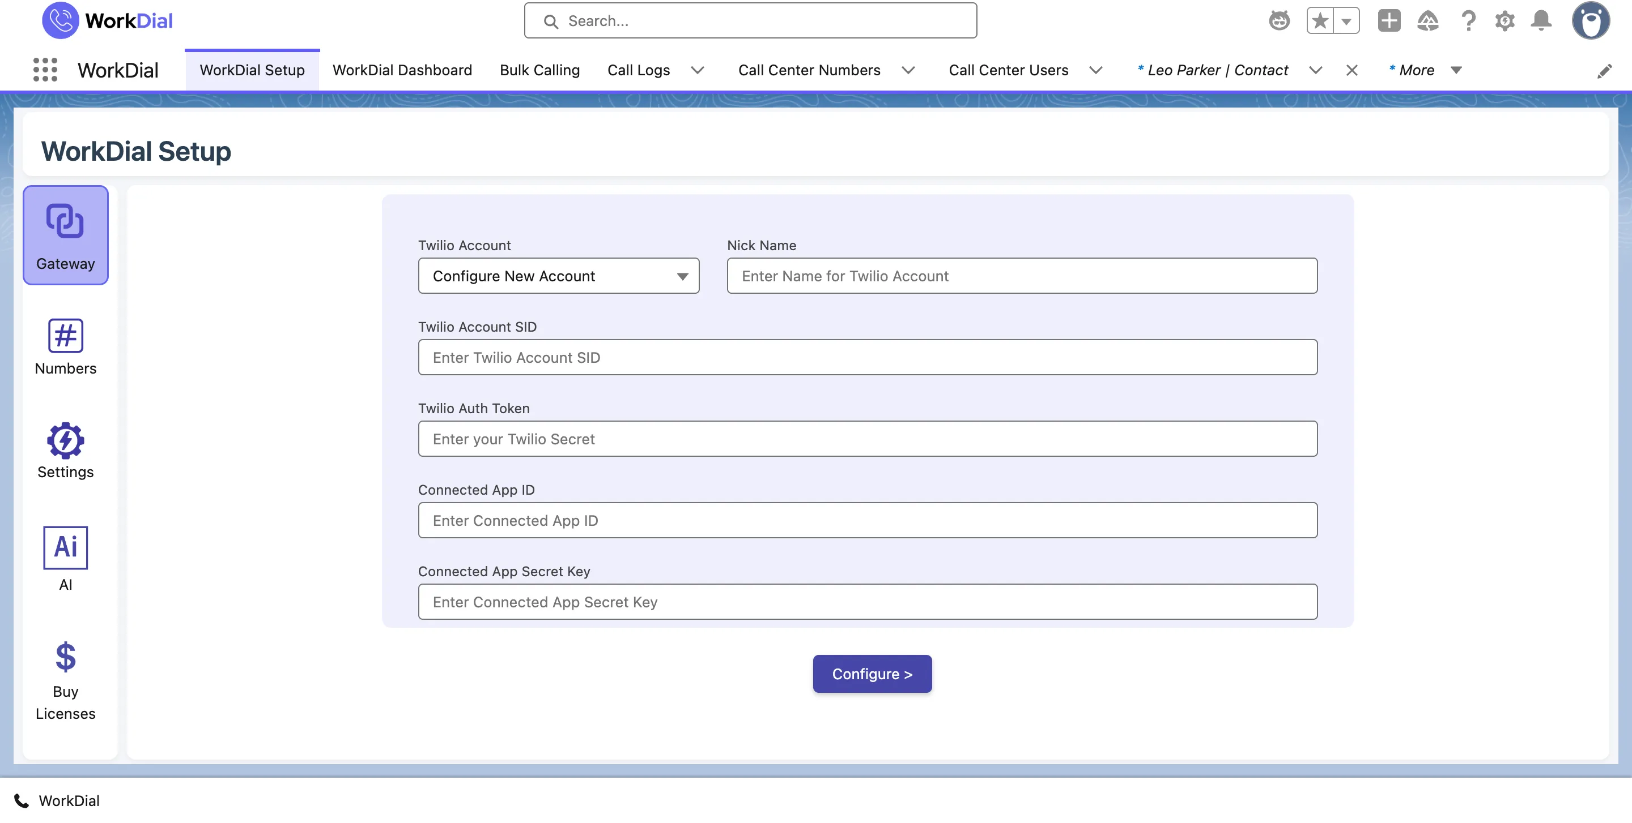Focus the Twilio Auth Token field
The width and height of the screenshot is (1632, 823).
868,439
